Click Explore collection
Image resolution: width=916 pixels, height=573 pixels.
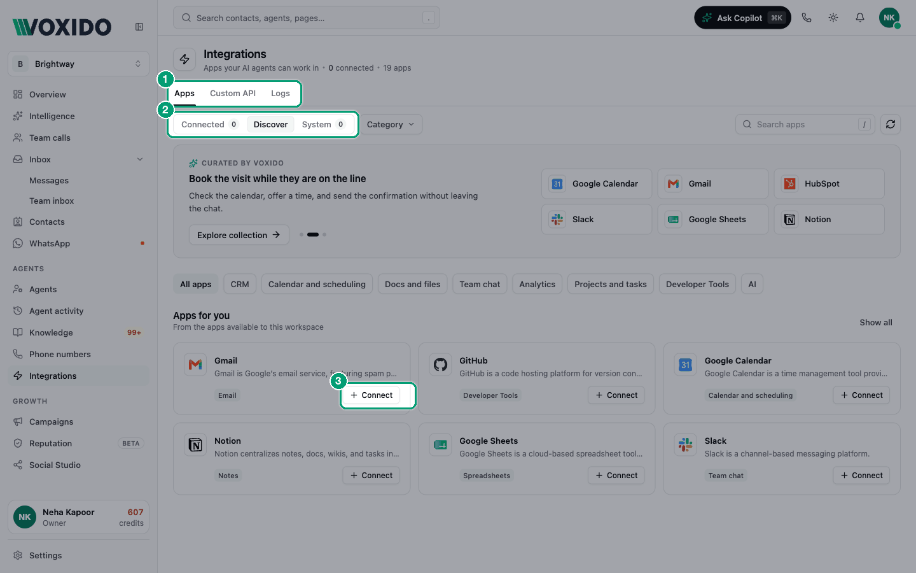(x=239, y=235)
